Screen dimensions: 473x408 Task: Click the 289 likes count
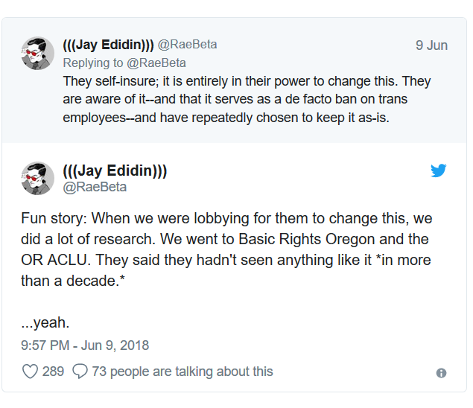click(x=53, y=371)
